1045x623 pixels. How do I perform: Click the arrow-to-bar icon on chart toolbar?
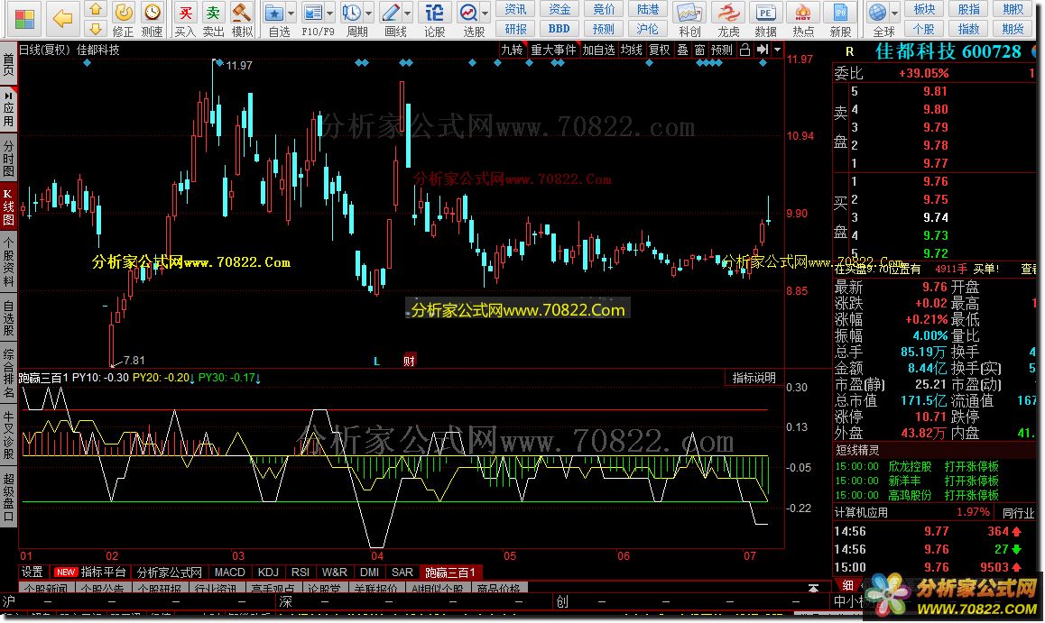[763, 50]
